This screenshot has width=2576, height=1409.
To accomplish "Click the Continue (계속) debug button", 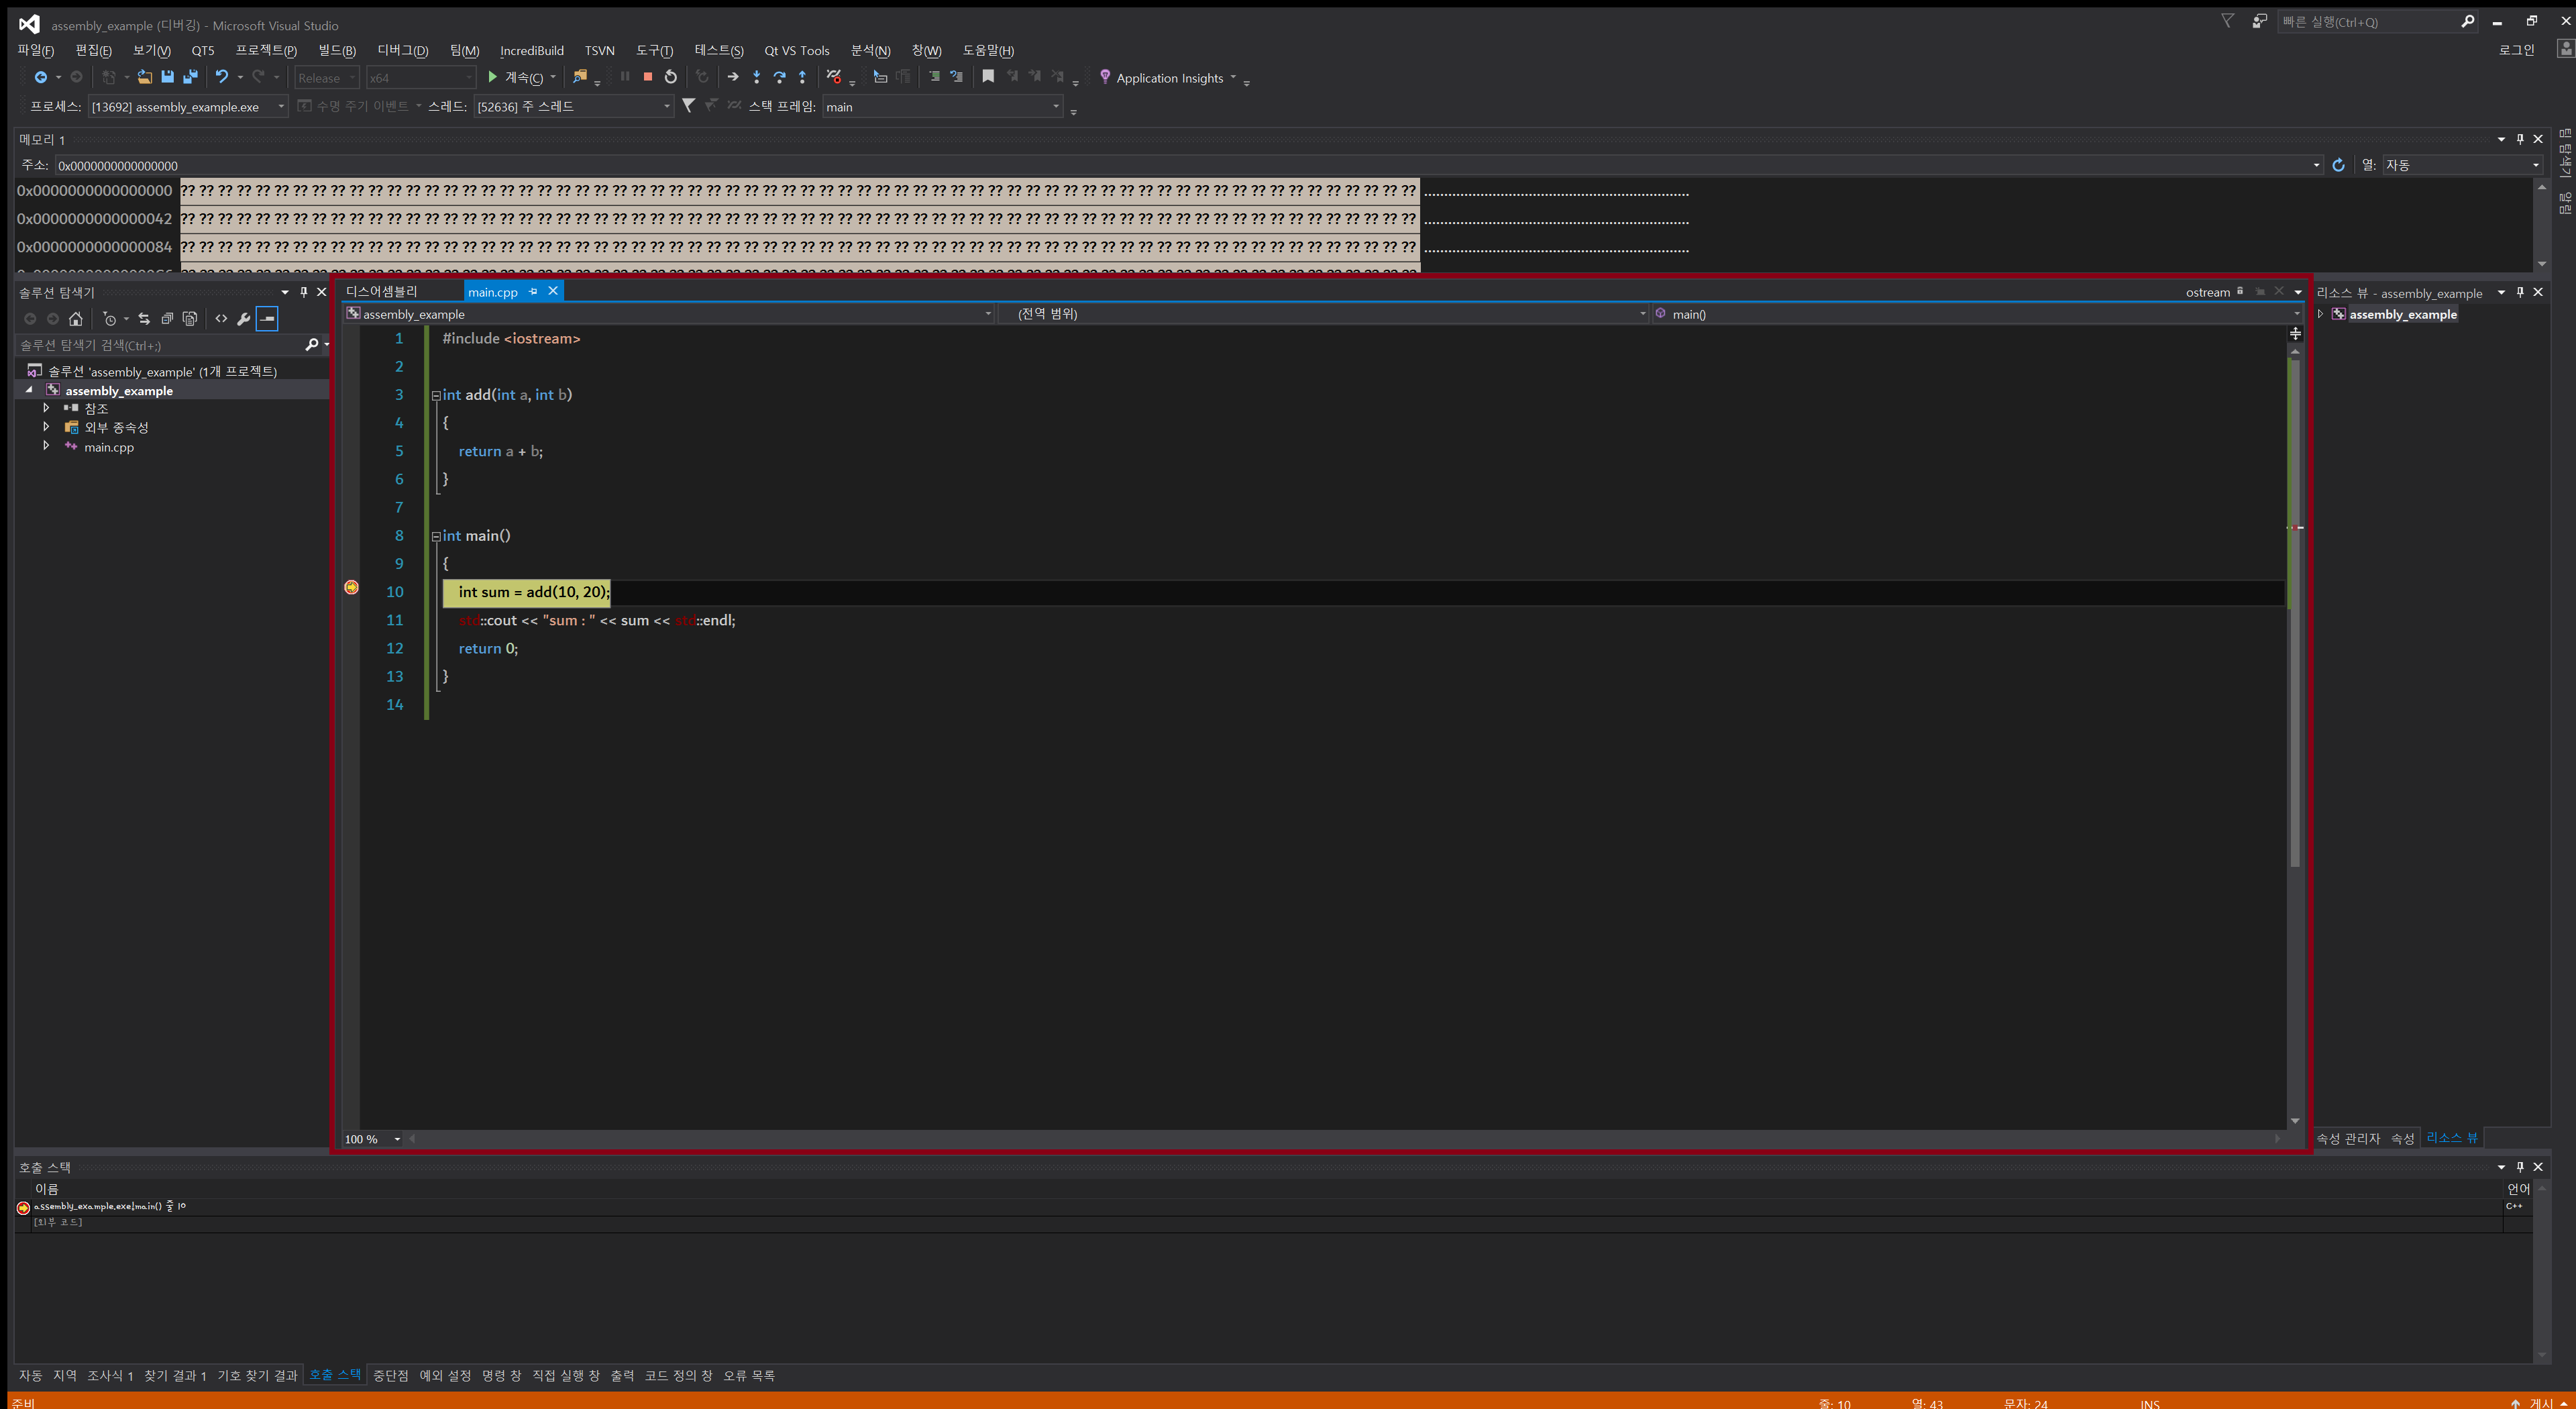I will pos(506,77).
